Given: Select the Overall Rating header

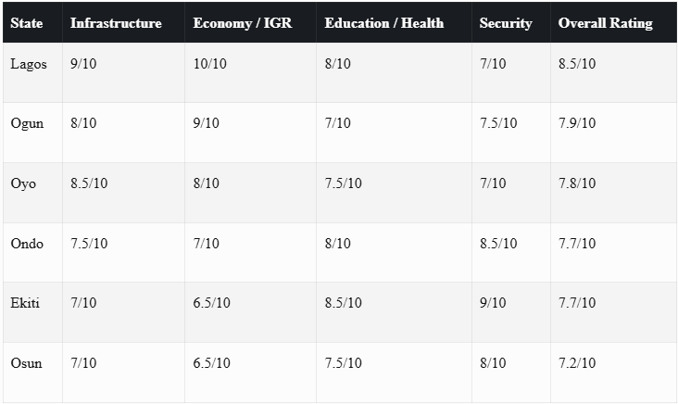Looking at the screenshot, I should (605, 23).
